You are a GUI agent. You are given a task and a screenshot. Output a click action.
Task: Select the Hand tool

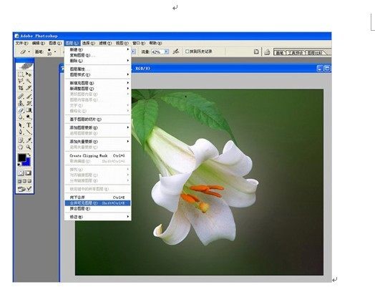[x=21, y=147]
